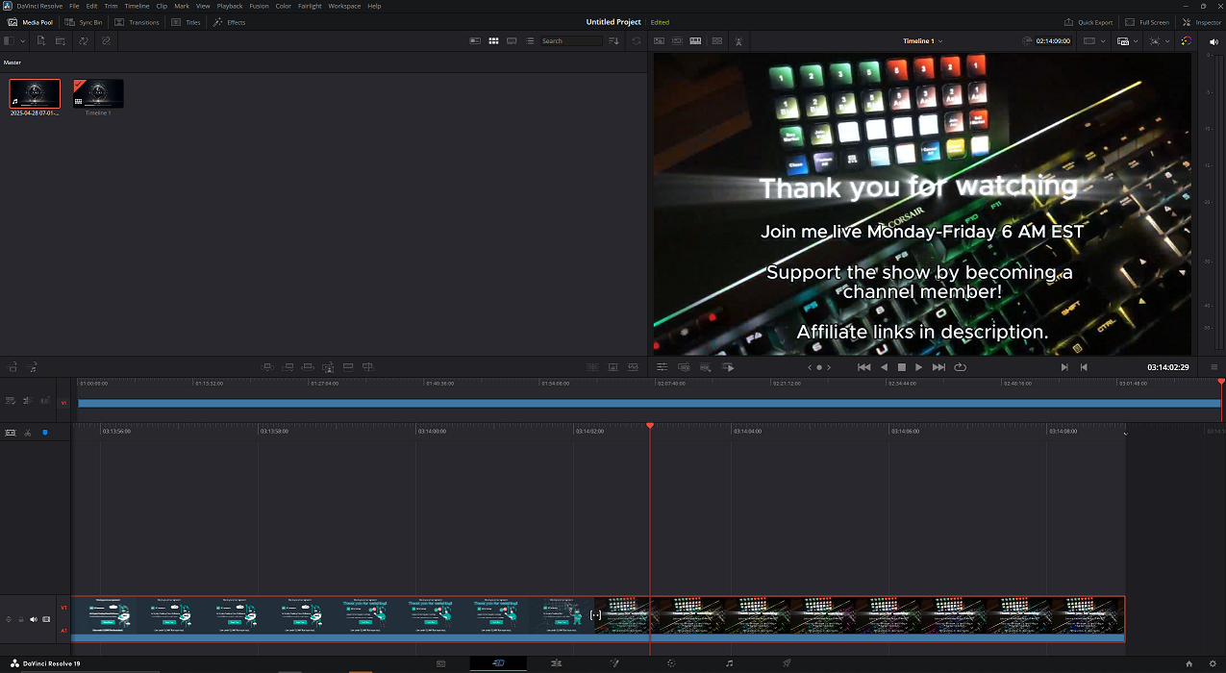This screenshot has height=673, width=1226.
Task: Lock track V1 in lower timeline
Action: (x=20, y=619)
